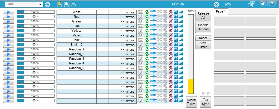Screen dimensions: 279x109
Task: Open the folder icon next to save
Action: click(x=73, y=4)
